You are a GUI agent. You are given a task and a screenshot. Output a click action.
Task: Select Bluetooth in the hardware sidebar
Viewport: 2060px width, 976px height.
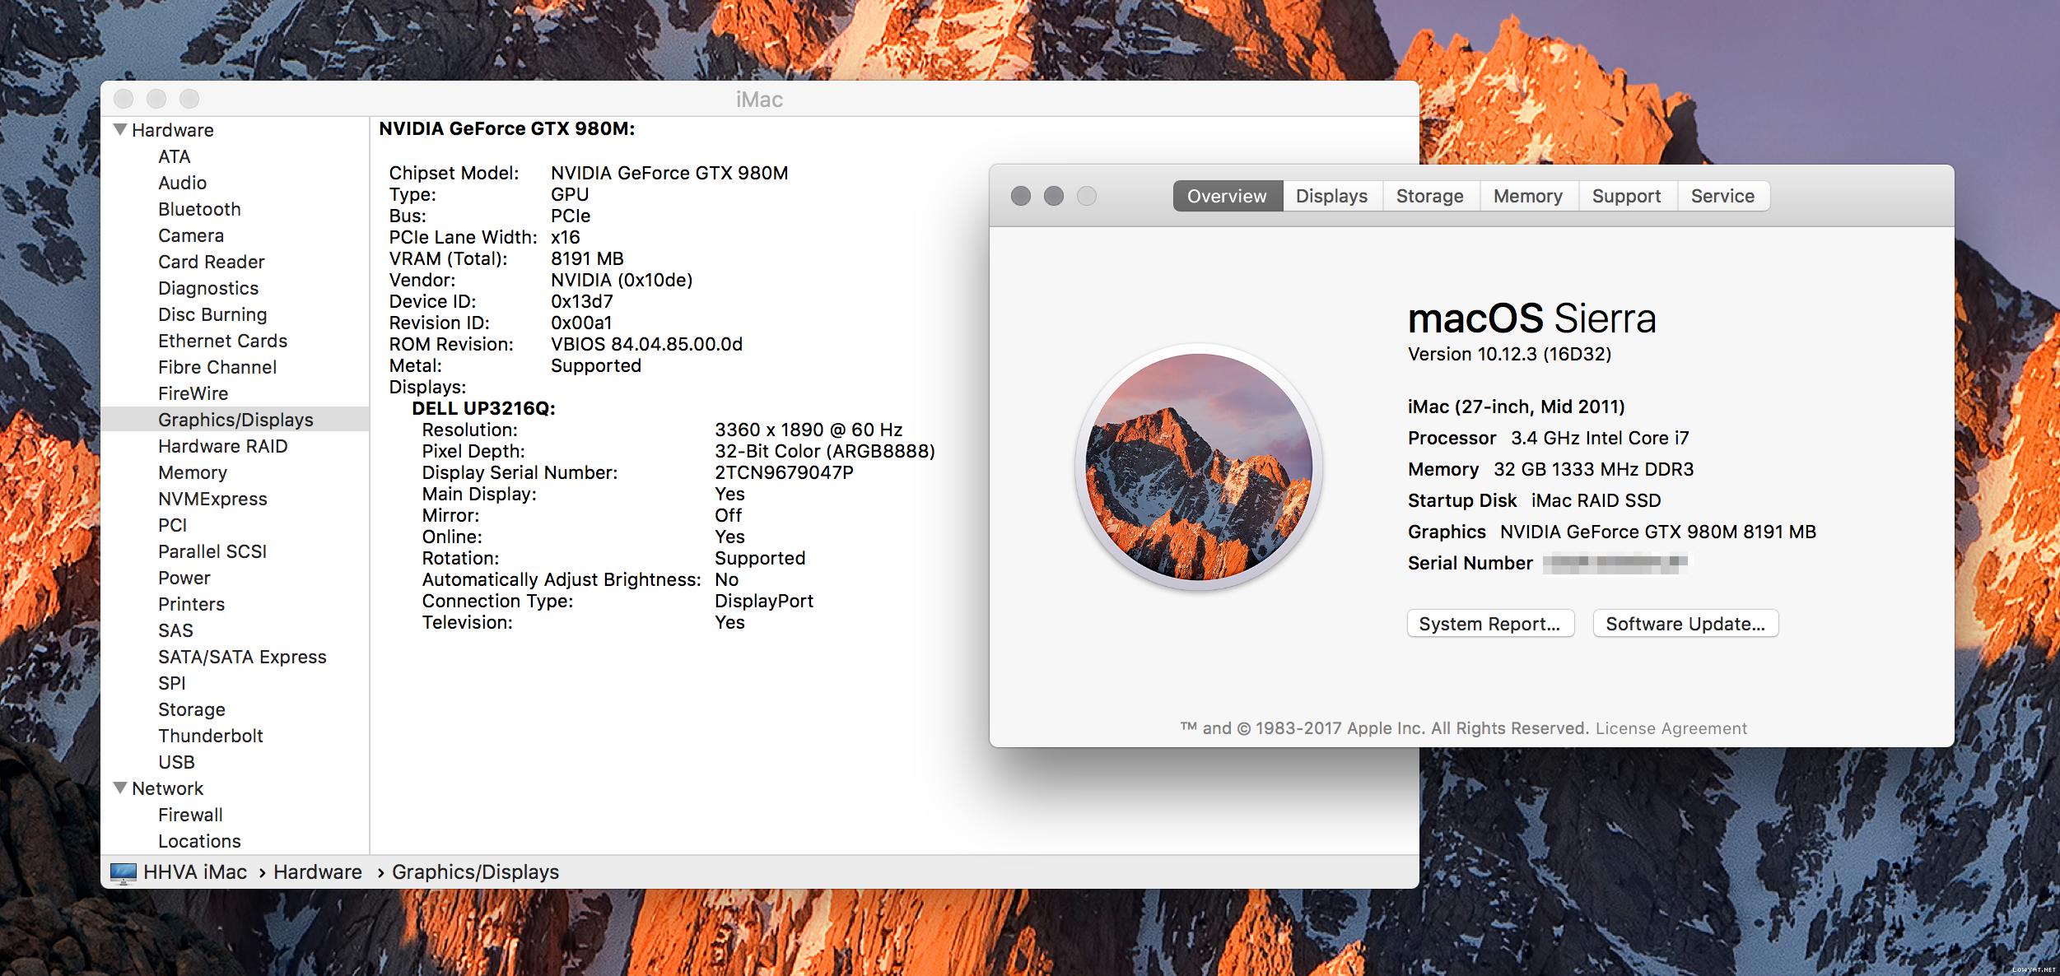[x=199, y=209]
